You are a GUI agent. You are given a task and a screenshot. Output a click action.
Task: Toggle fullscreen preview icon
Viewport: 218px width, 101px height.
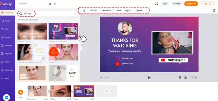[157, 4]
